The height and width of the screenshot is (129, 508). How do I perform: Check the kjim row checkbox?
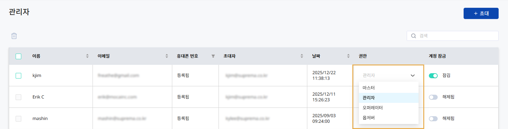(18, 76)
